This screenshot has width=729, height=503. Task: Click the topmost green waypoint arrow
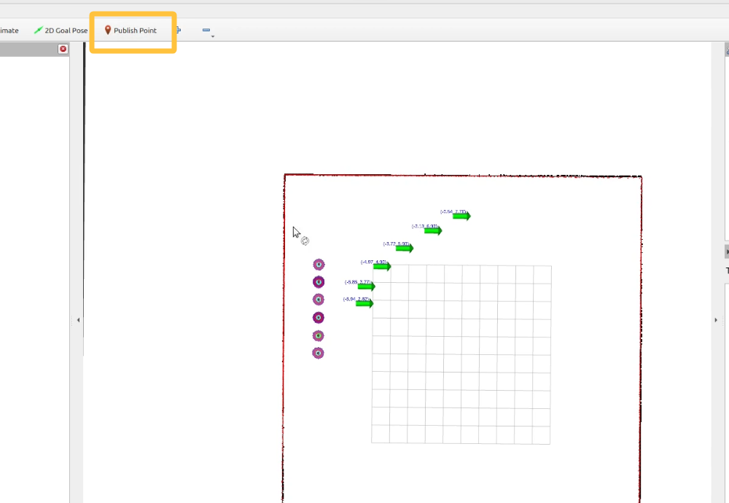tap(461, 216)
